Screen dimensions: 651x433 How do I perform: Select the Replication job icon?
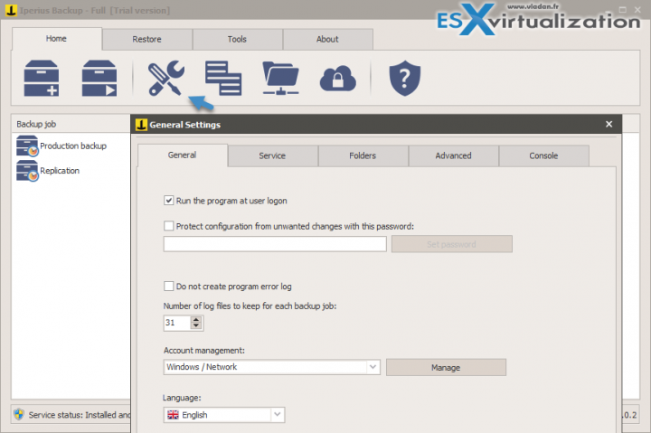pos(27,171)
